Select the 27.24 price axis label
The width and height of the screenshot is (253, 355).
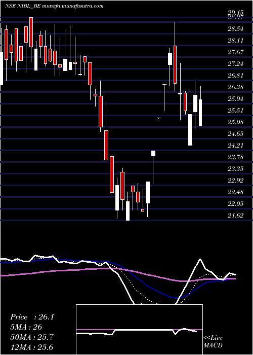[236, 64]
